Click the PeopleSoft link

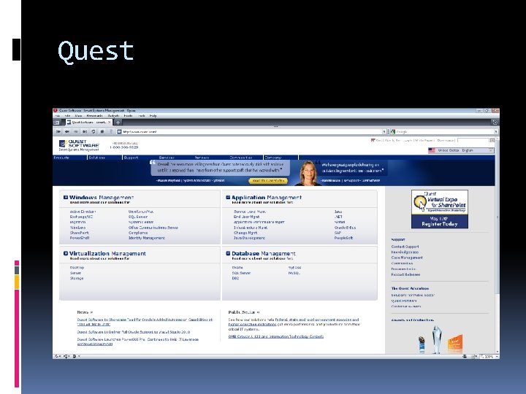[343, 238]
